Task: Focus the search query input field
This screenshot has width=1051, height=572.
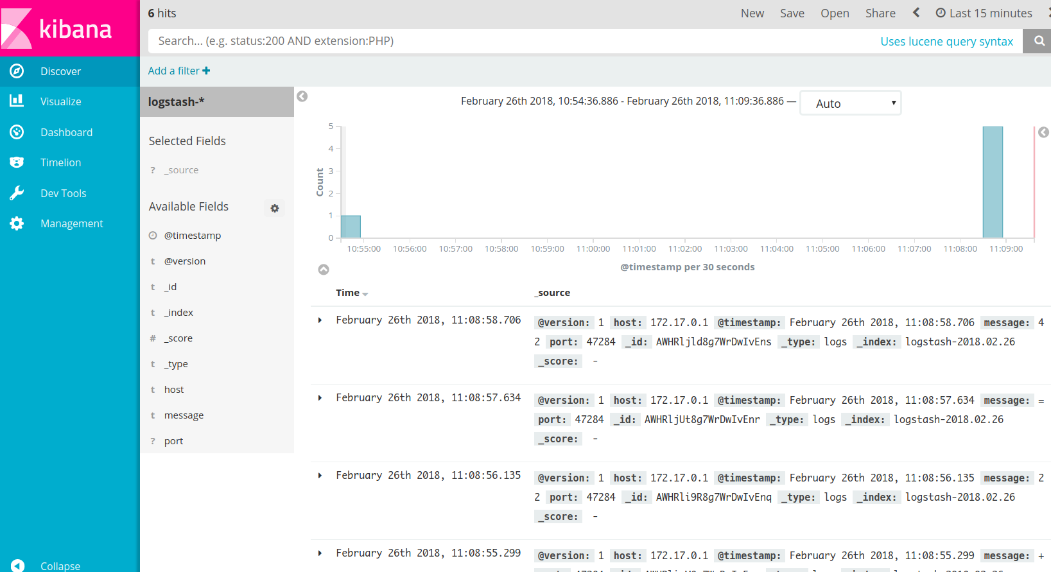Action: coord(514,41)
